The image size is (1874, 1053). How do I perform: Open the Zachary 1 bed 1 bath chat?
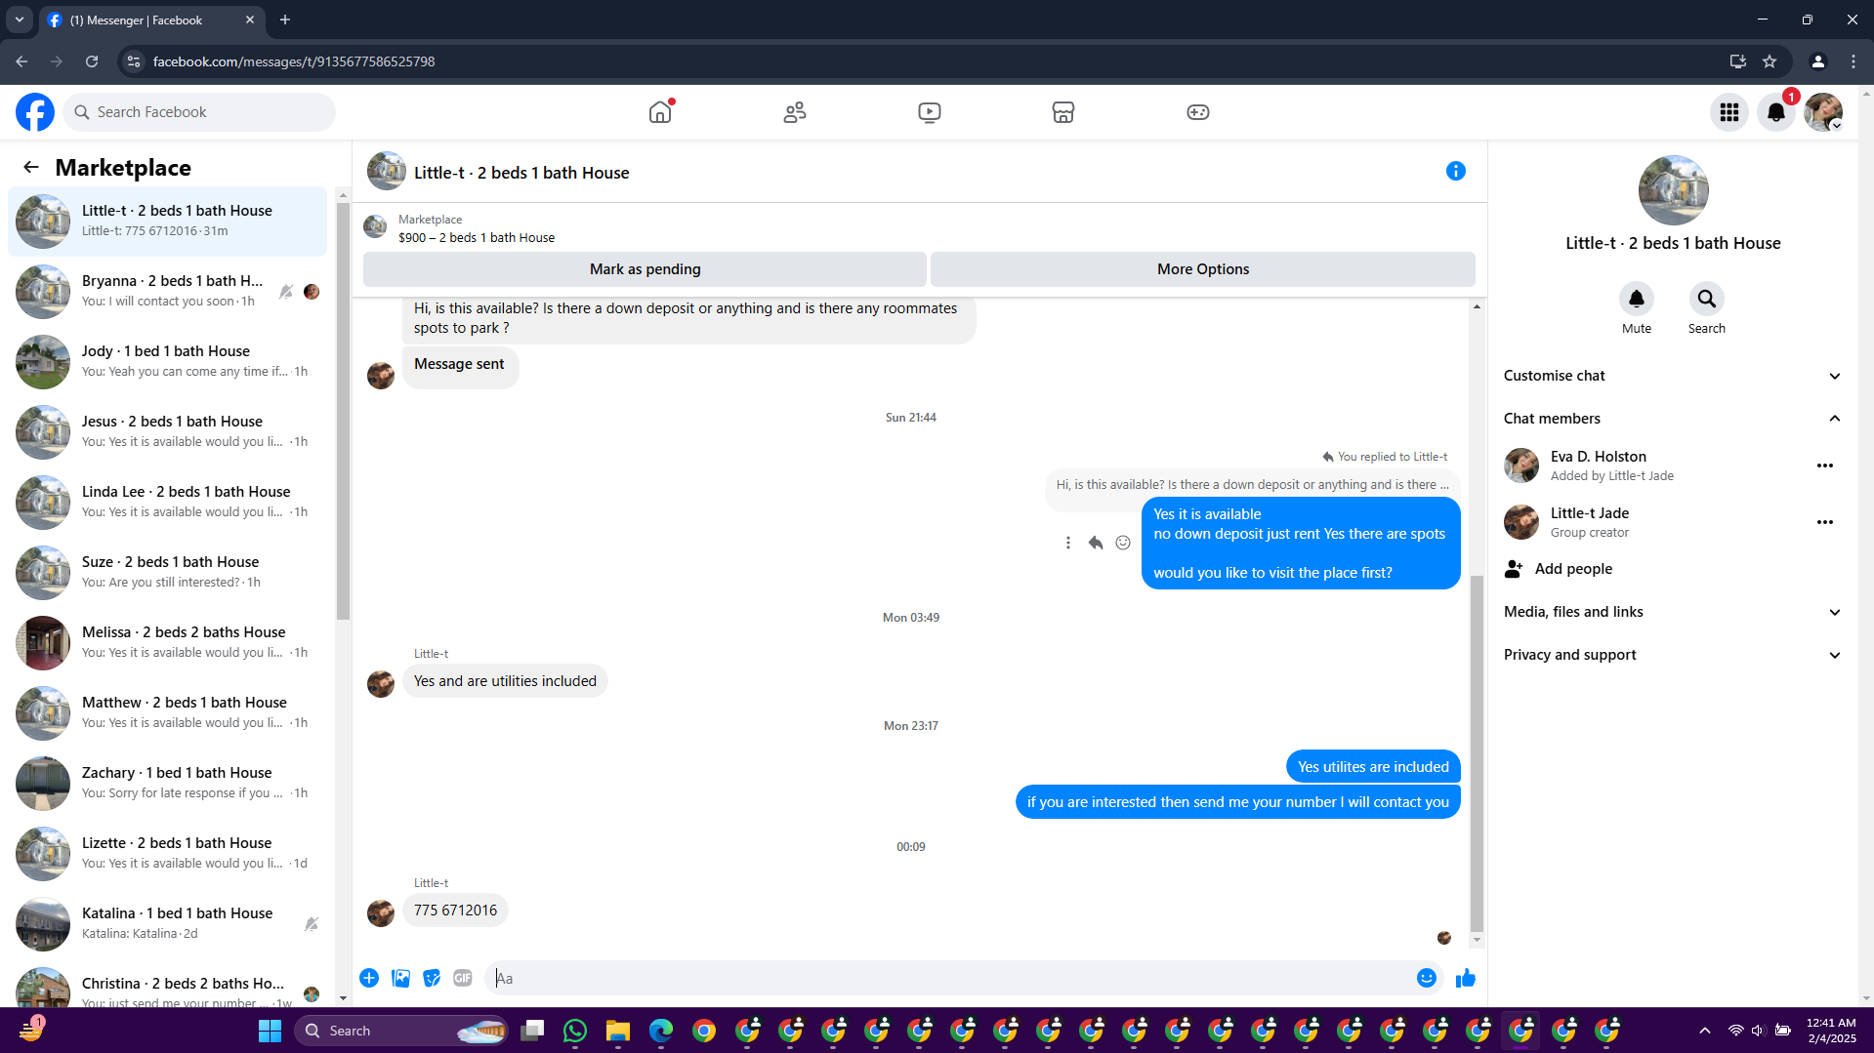[167, 784]
